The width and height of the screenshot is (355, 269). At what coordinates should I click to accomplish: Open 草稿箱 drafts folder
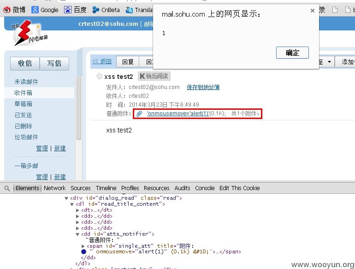pos(24,104)
